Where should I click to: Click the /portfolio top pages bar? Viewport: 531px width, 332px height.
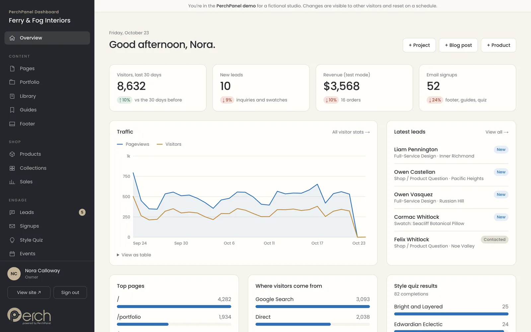click(x=174, y=324)
